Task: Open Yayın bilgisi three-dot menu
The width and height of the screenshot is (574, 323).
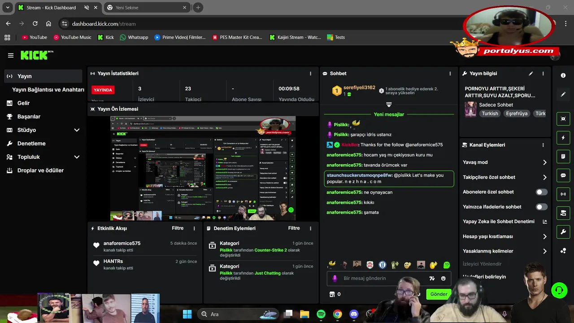Action: (x=543, y=74)
